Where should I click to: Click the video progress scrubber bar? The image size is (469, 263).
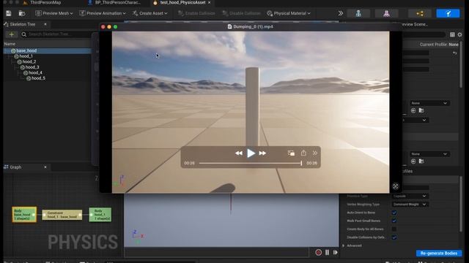[251, 163]
